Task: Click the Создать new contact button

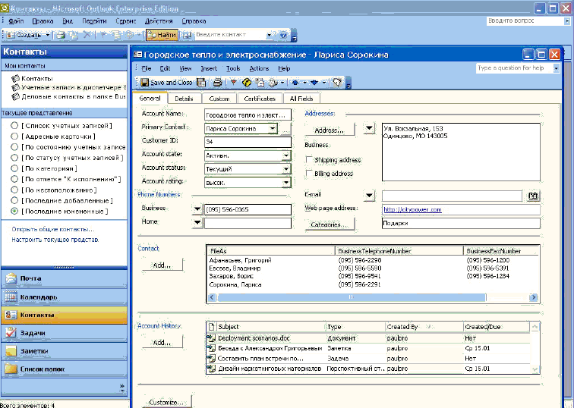Action: click(x=24, y=35)
